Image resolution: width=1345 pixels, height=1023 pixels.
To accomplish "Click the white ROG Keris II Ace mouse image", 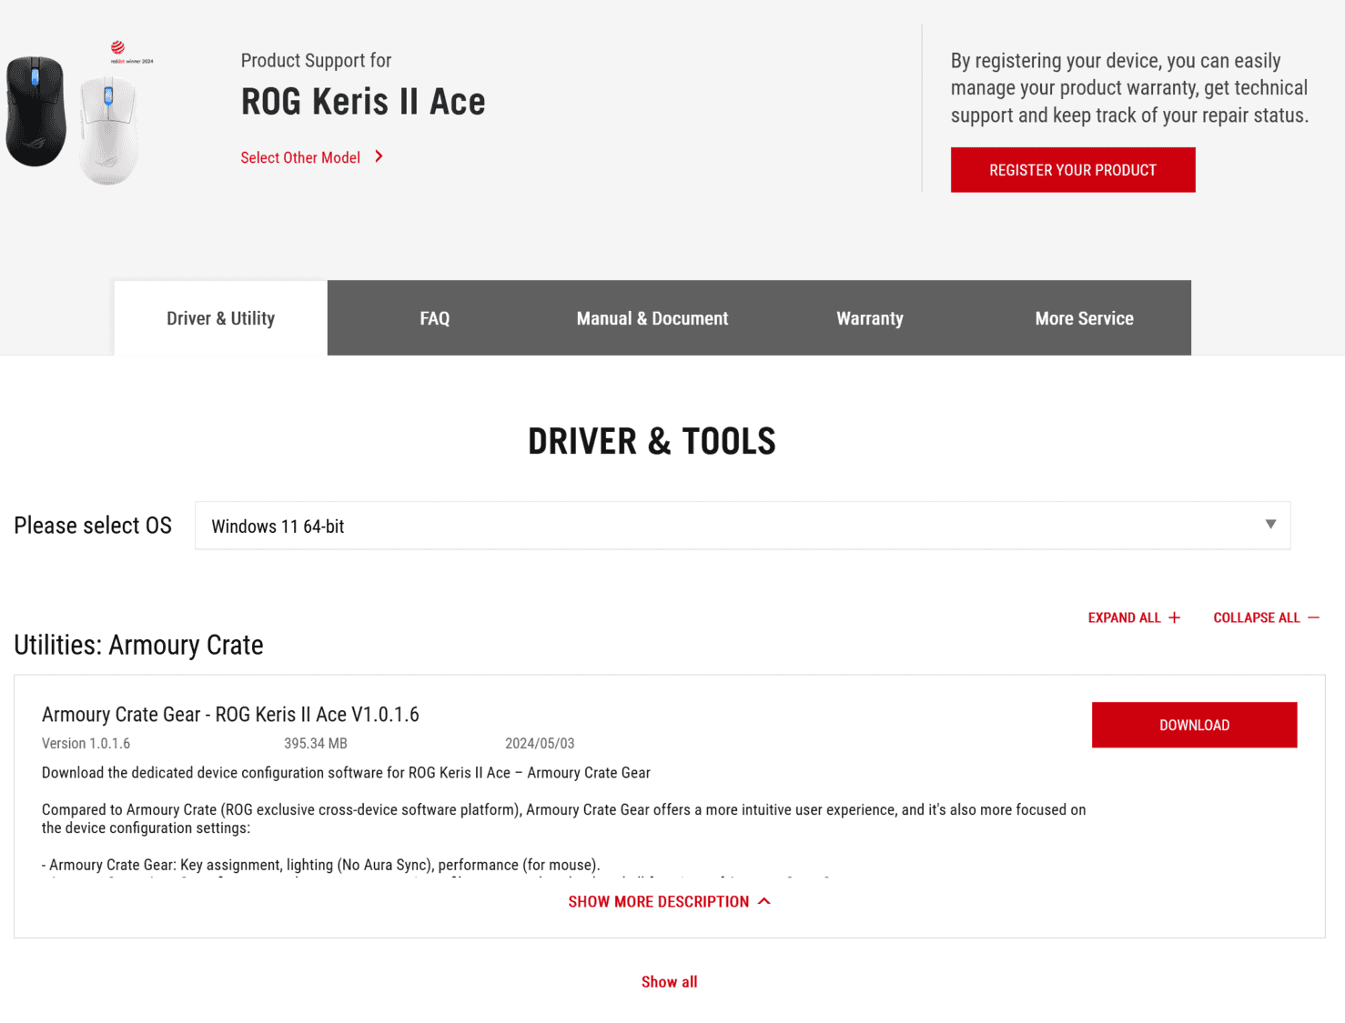I will [x=108, y=130].
